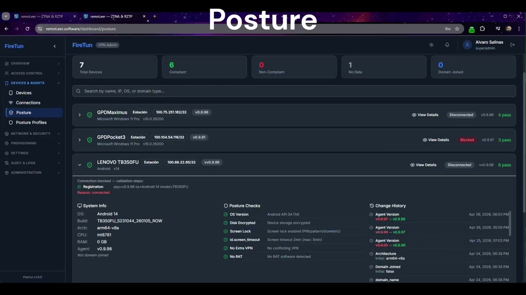
Task: Open the browser extensions puzzle icon
Action: point(482,29)
